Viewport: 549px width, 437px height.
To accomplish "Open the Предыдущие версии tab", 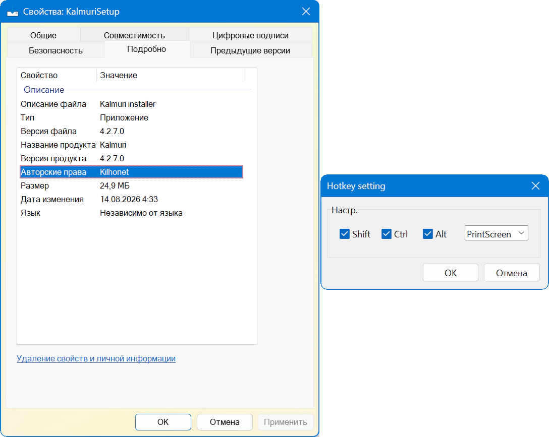I will point(250,50).
